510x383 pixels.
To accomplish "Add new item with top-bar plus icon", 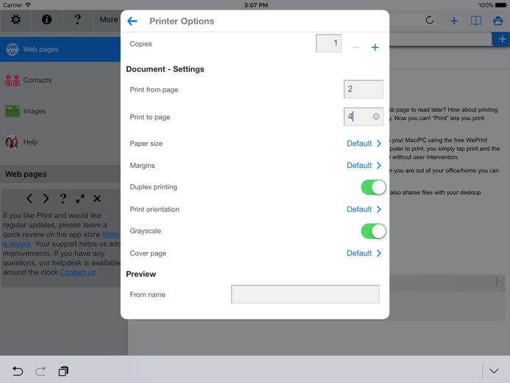I will (x=454, y=21).
